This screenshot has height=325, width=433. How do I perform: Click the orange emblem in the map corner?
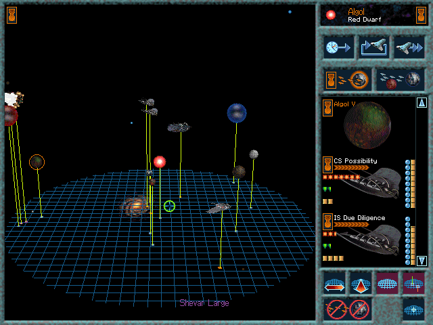tap(12, 15)
